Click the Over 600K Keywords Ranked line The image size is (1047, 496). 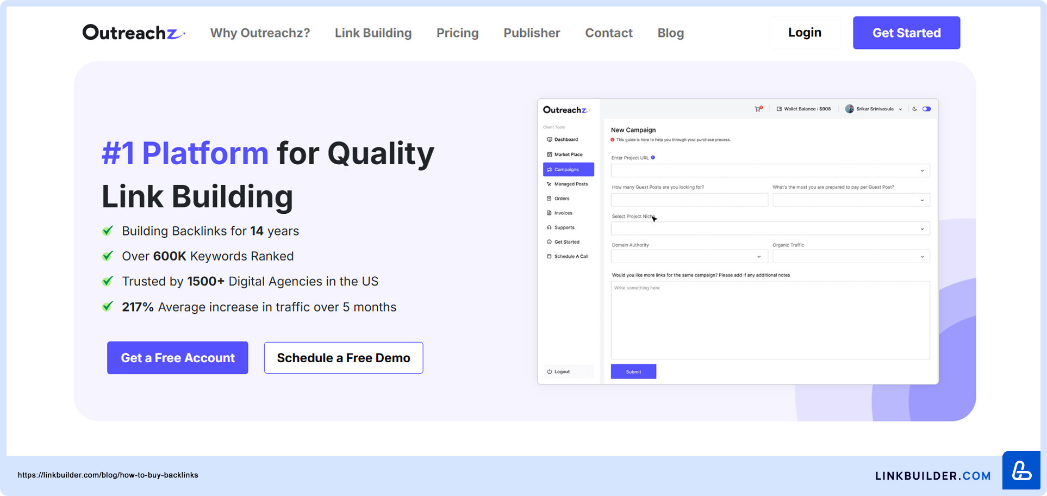tap(208, 256)
